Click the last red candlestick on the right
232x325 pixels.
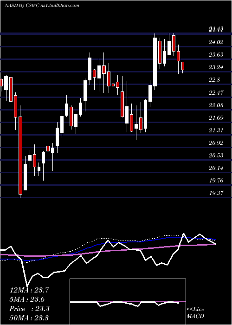click(x=183, y=66)
